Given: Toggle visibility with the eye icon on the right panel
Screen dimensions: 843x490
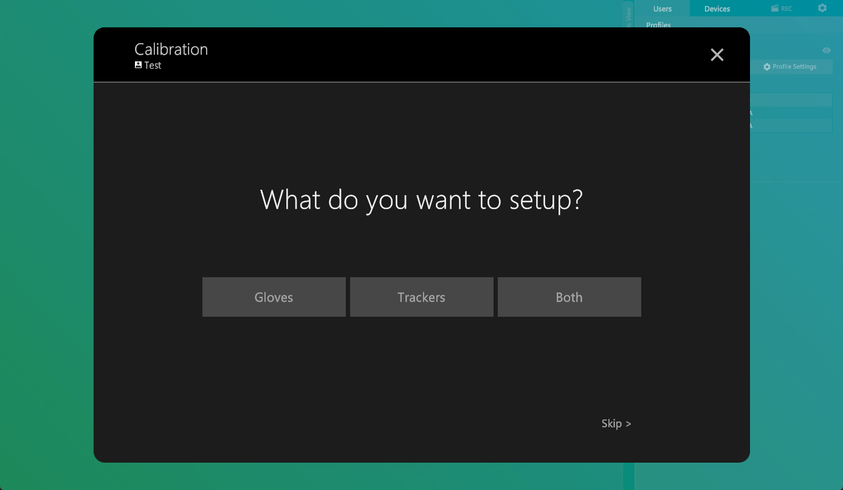Looking at the screenshot, I should tap(827, 50).
